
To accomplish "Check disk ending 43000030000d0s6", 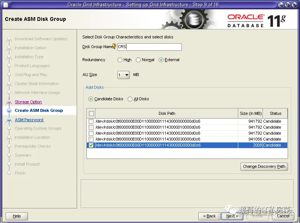I will (x=91, y=139).
